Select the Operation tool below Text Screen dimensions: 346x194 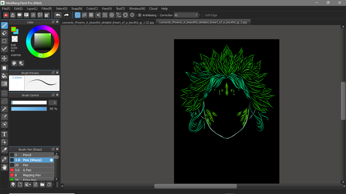click(x=4, y=142)
